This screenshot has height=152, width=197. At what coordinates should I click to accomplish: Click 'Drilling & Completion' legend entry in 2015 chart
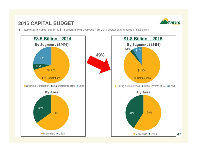click(x=127, y=86)
